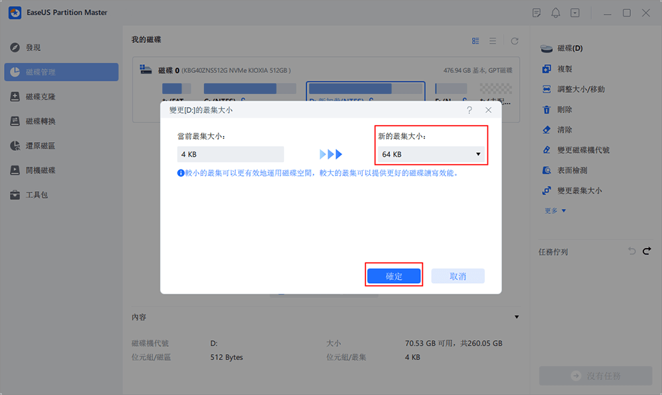Run 表面檢測 from the right panel
This screenshot has height=395, width=662.
(565, 170)
